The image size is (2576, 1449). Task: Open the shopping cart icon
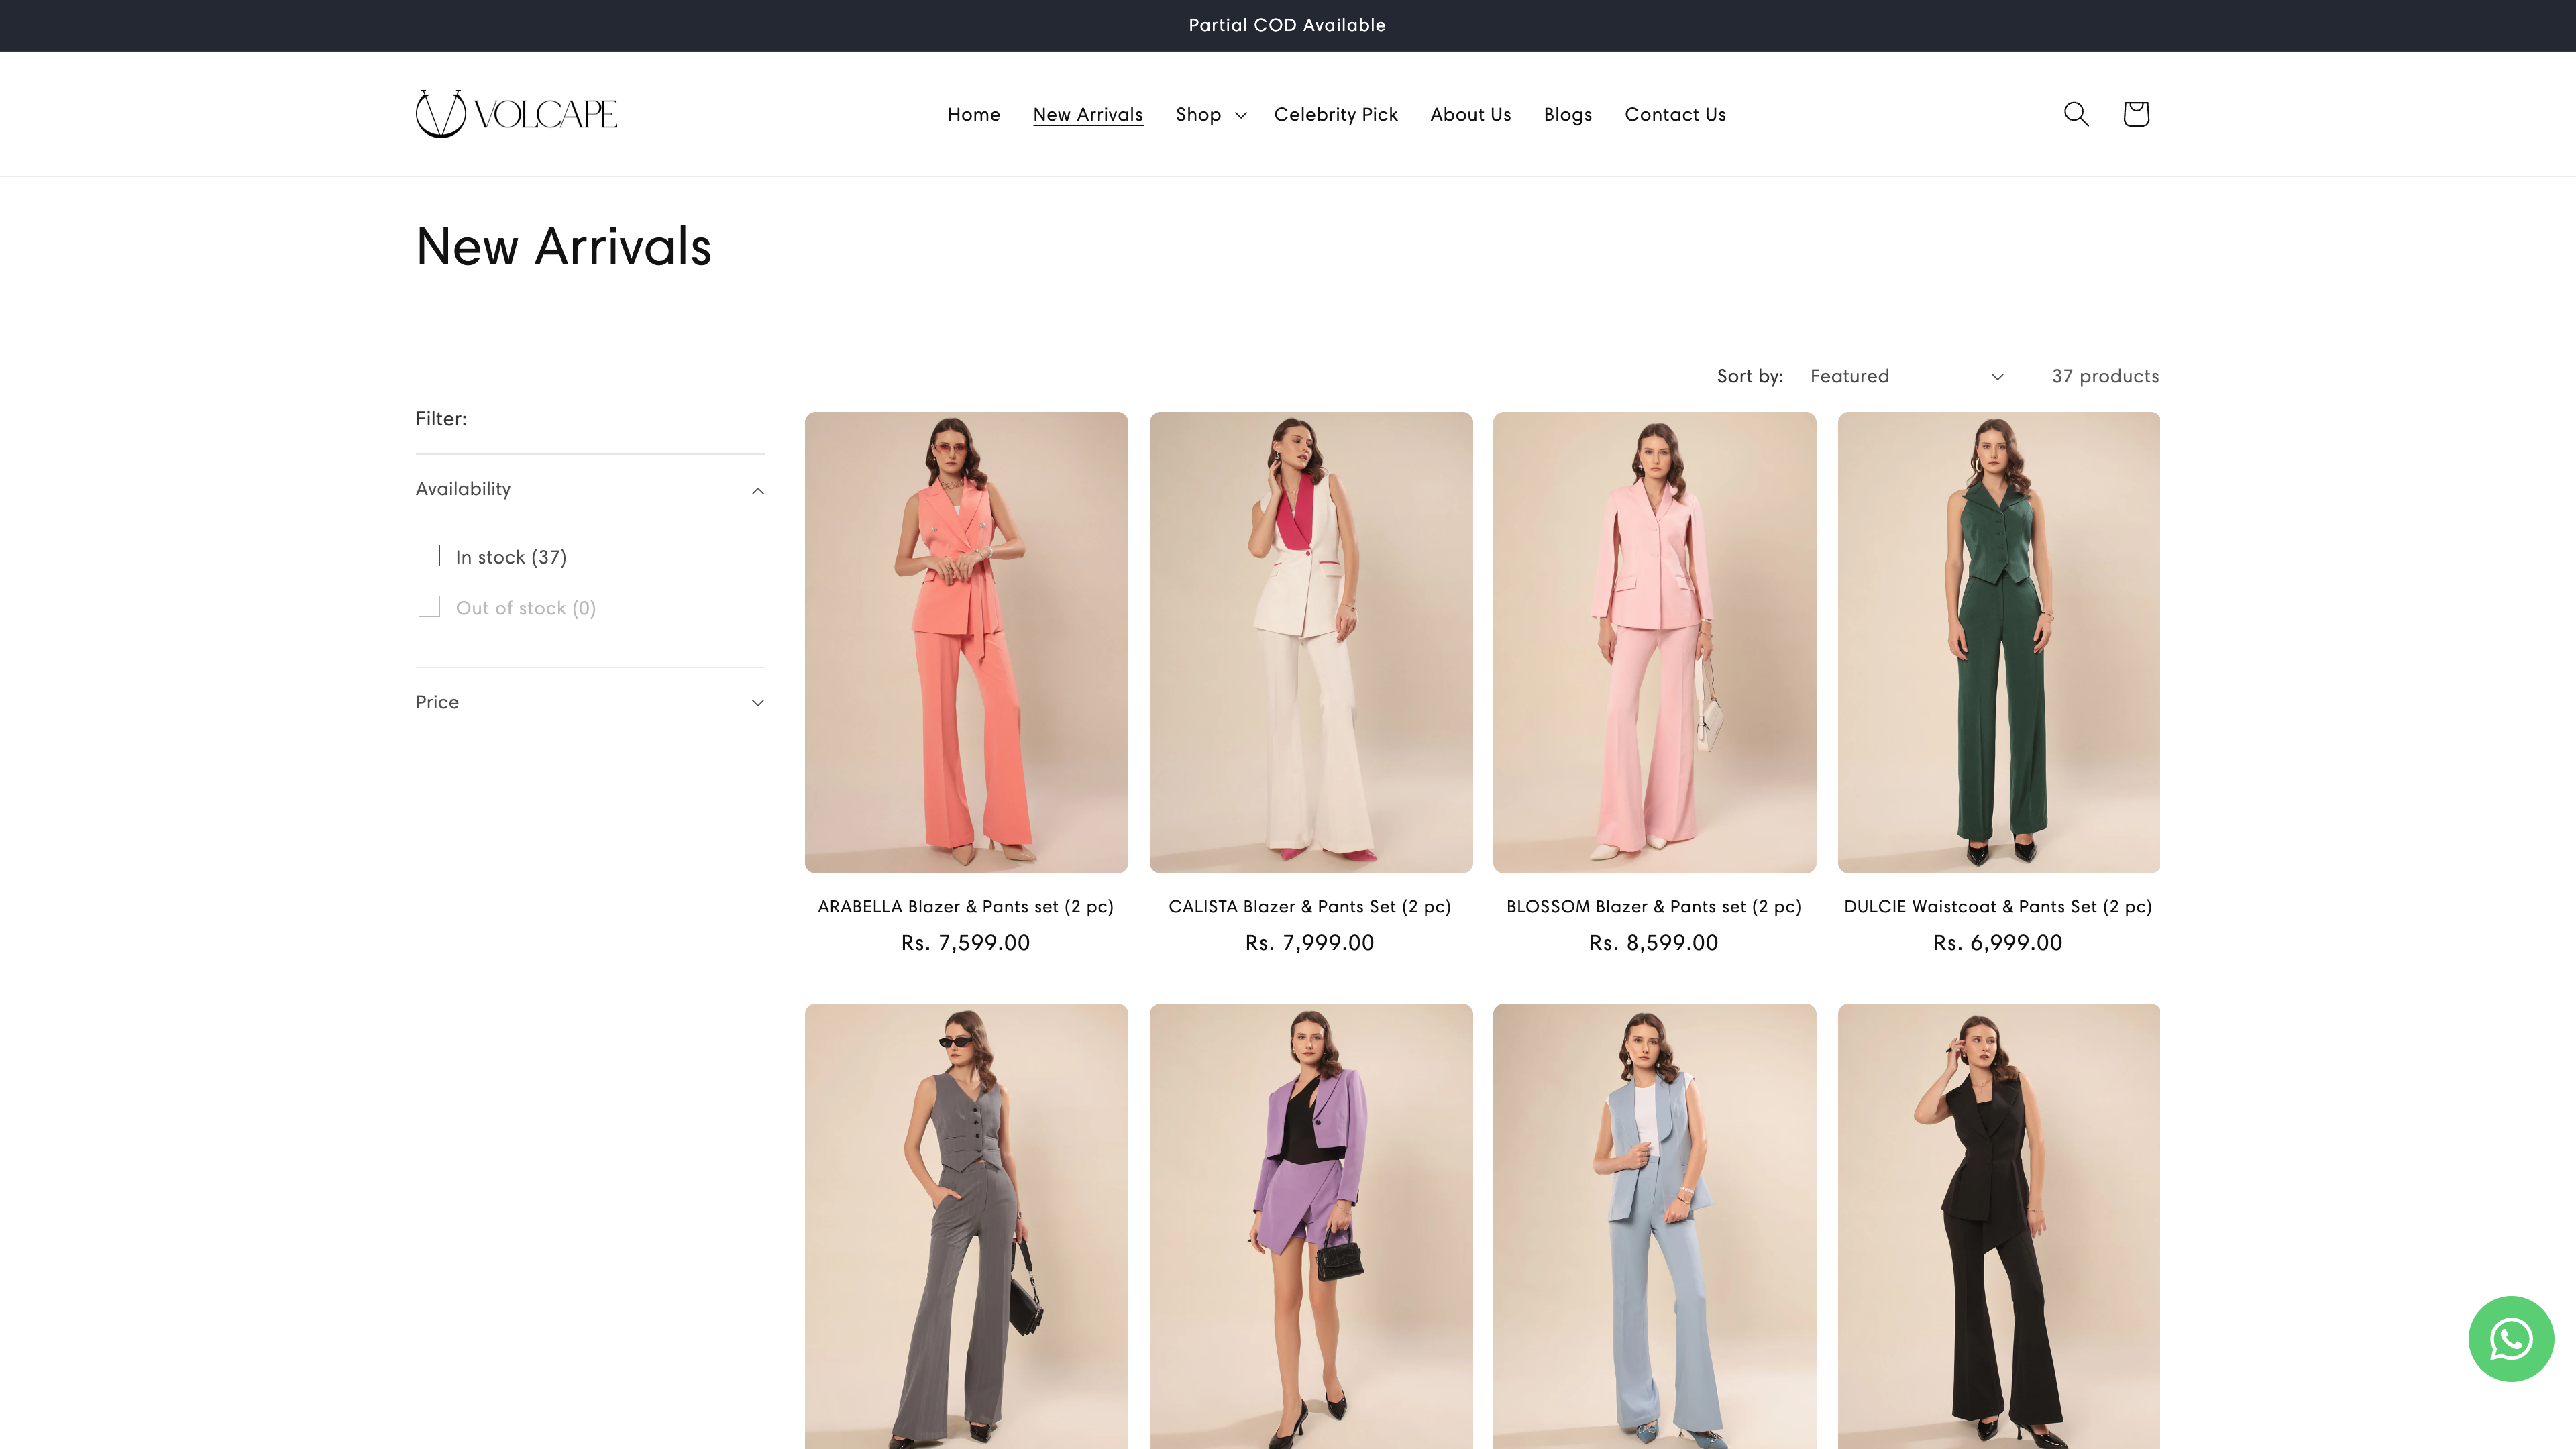[x=2135, y=114]
